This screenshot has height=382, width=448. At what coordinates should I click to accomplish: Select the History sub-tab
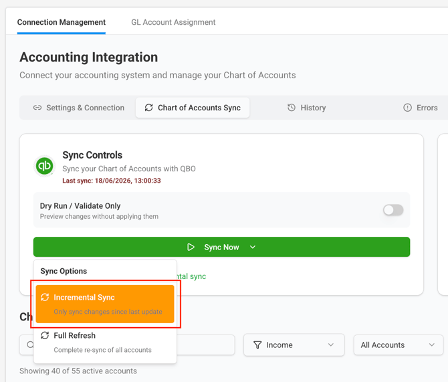pyautogui.click(x=306, y=108)
